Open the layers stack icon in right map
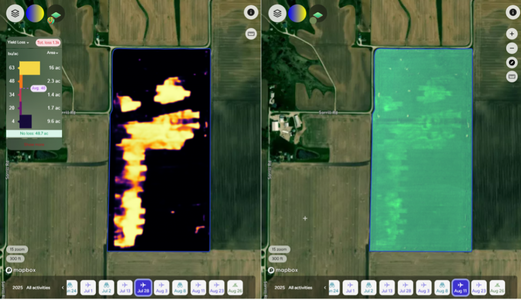 click(x=277, y=13)
